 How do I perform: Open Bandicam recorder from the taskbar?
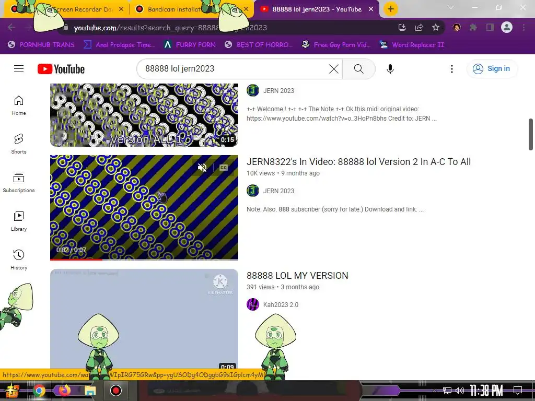115,391
